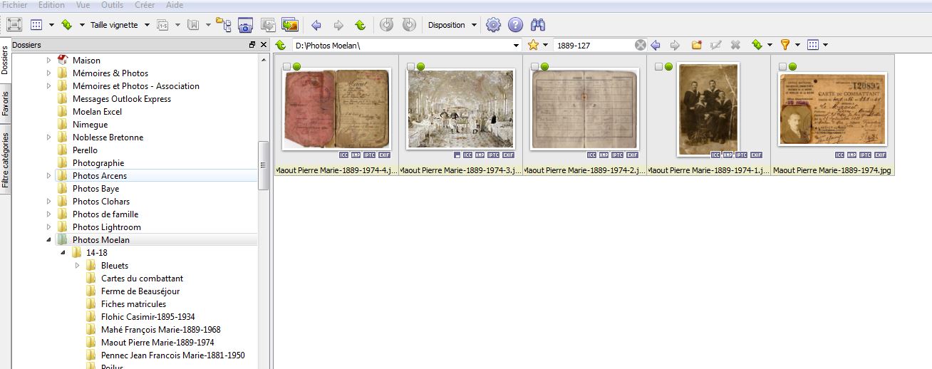
Task: Check the box on Maout Pierre Marie-1889-1974.jpg thumbnail
Action: click(782, 66)
